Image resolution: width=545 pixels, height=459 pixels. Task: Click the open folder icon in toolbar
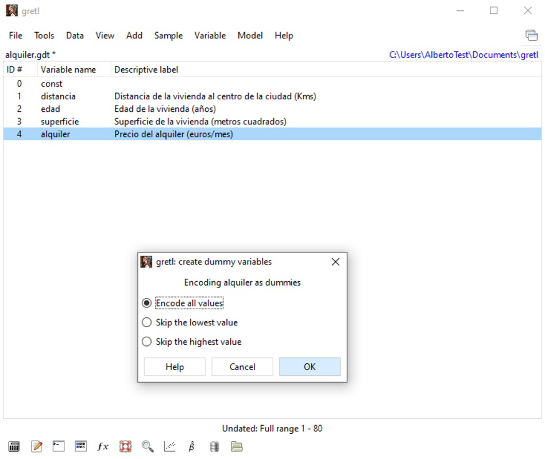(x=237, y=446)
